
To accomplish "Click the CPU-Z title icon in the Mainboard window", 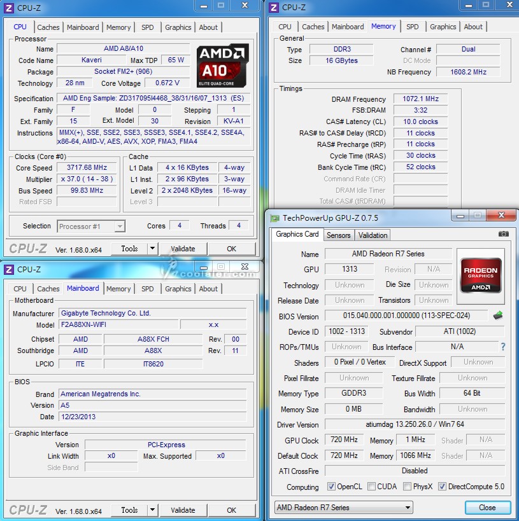I will pos(9,269).
